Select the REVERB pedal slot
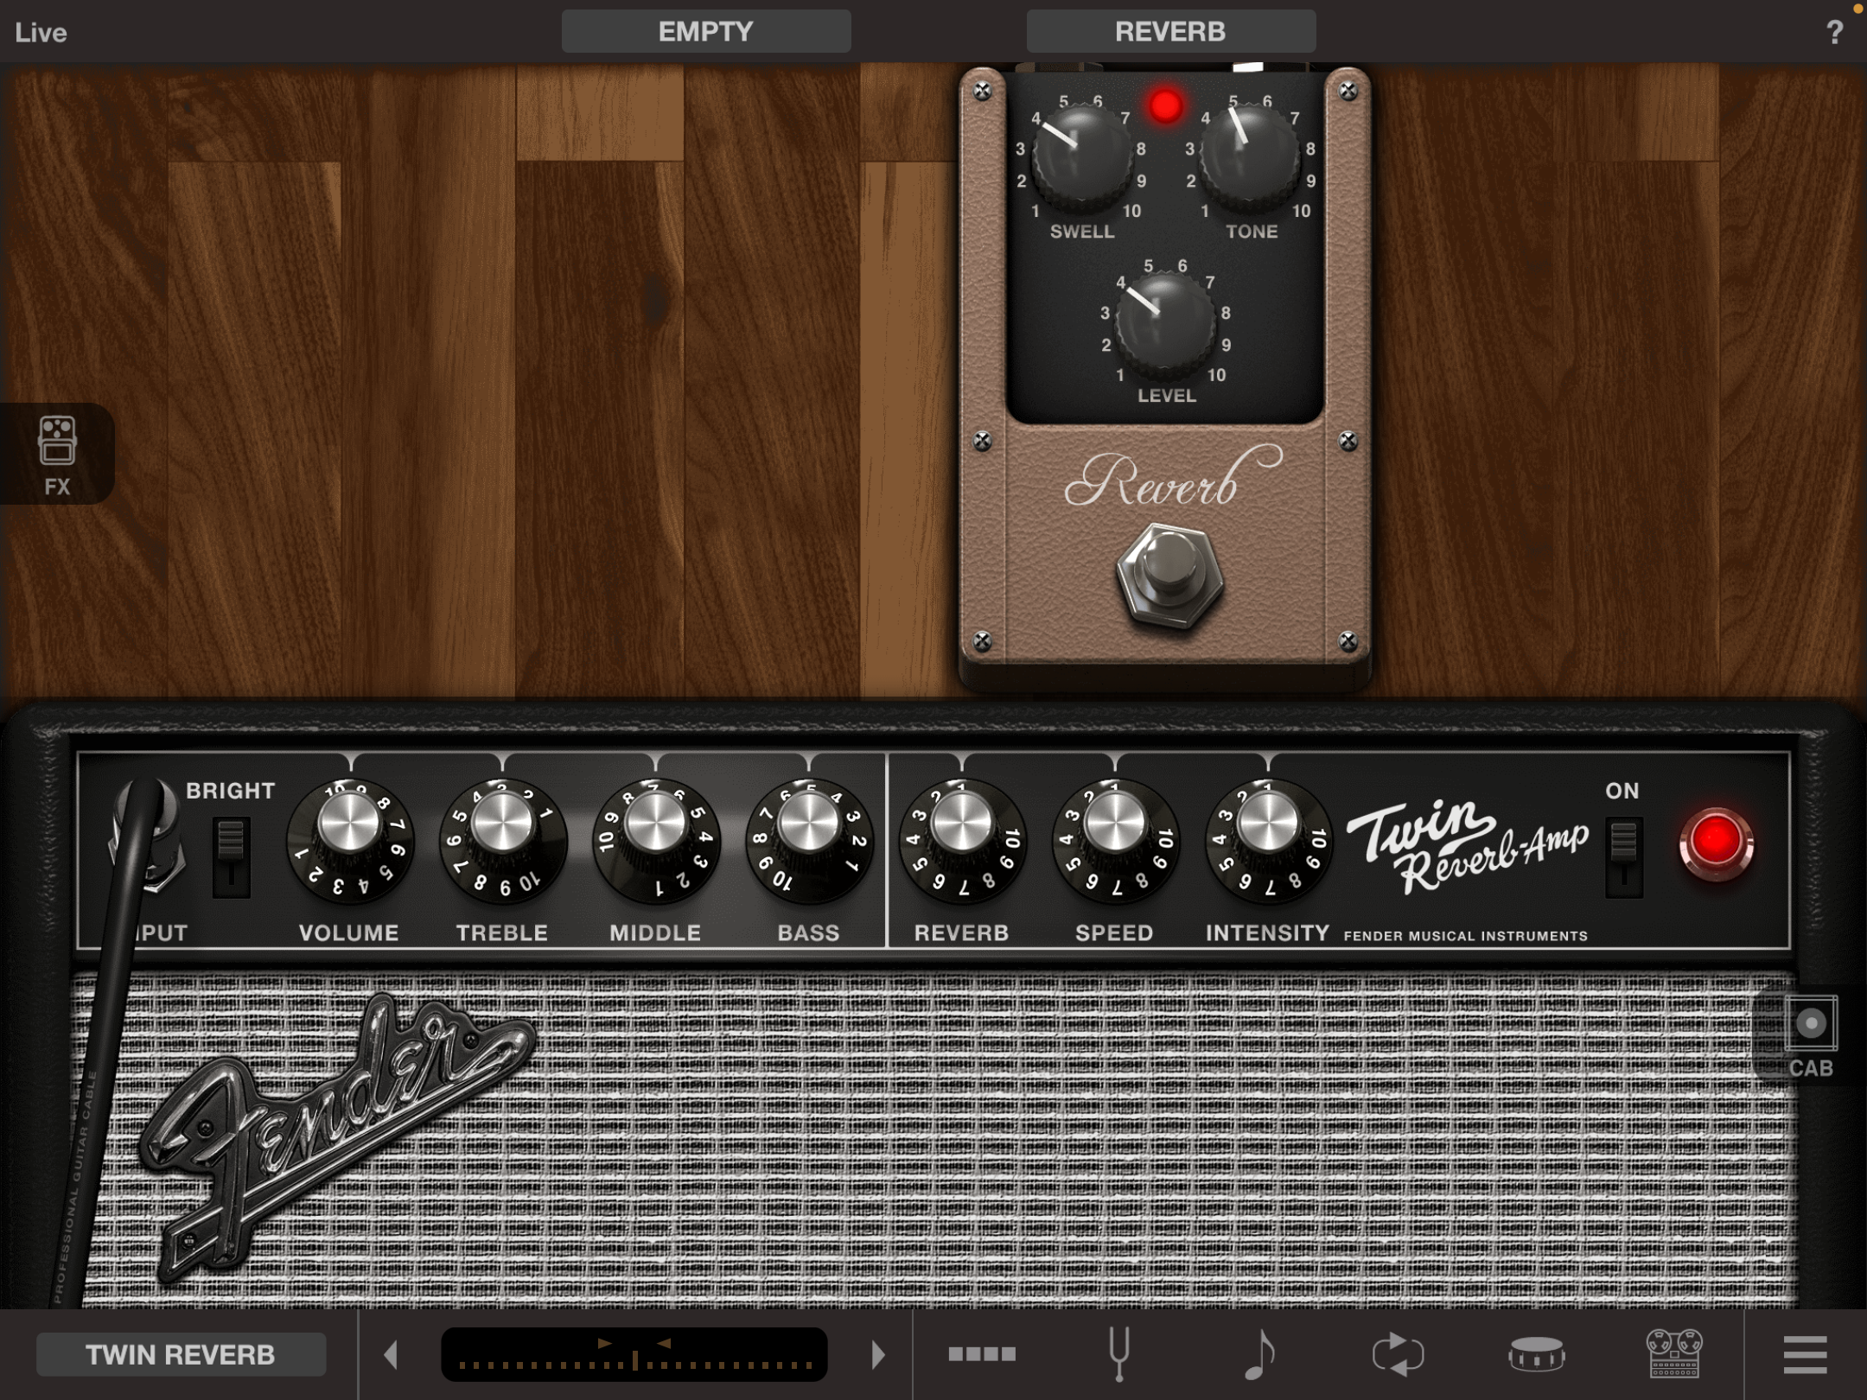This screenshot has height=1400, width=1867. [1171, 32]
